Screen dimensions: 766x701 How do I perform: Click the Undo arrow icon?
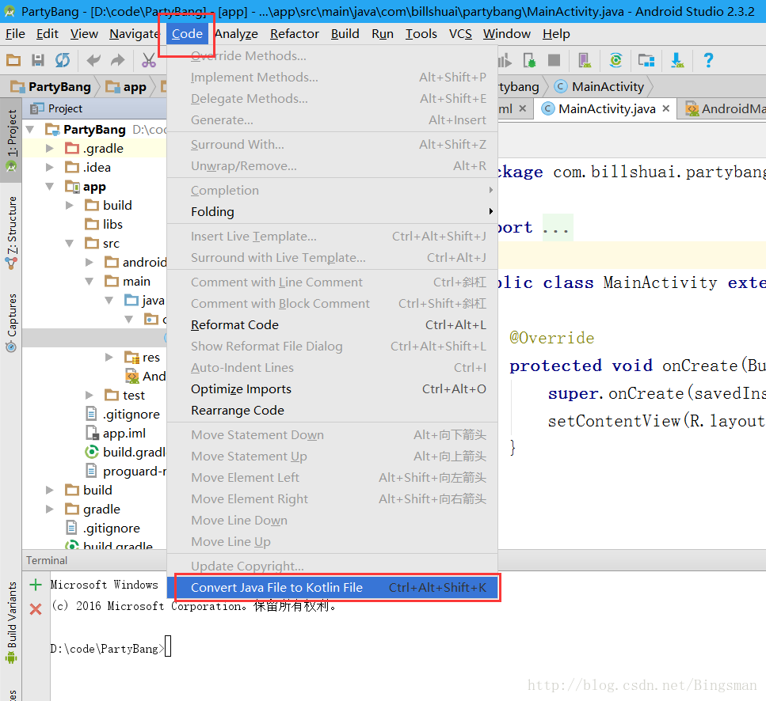pos(93,60)
